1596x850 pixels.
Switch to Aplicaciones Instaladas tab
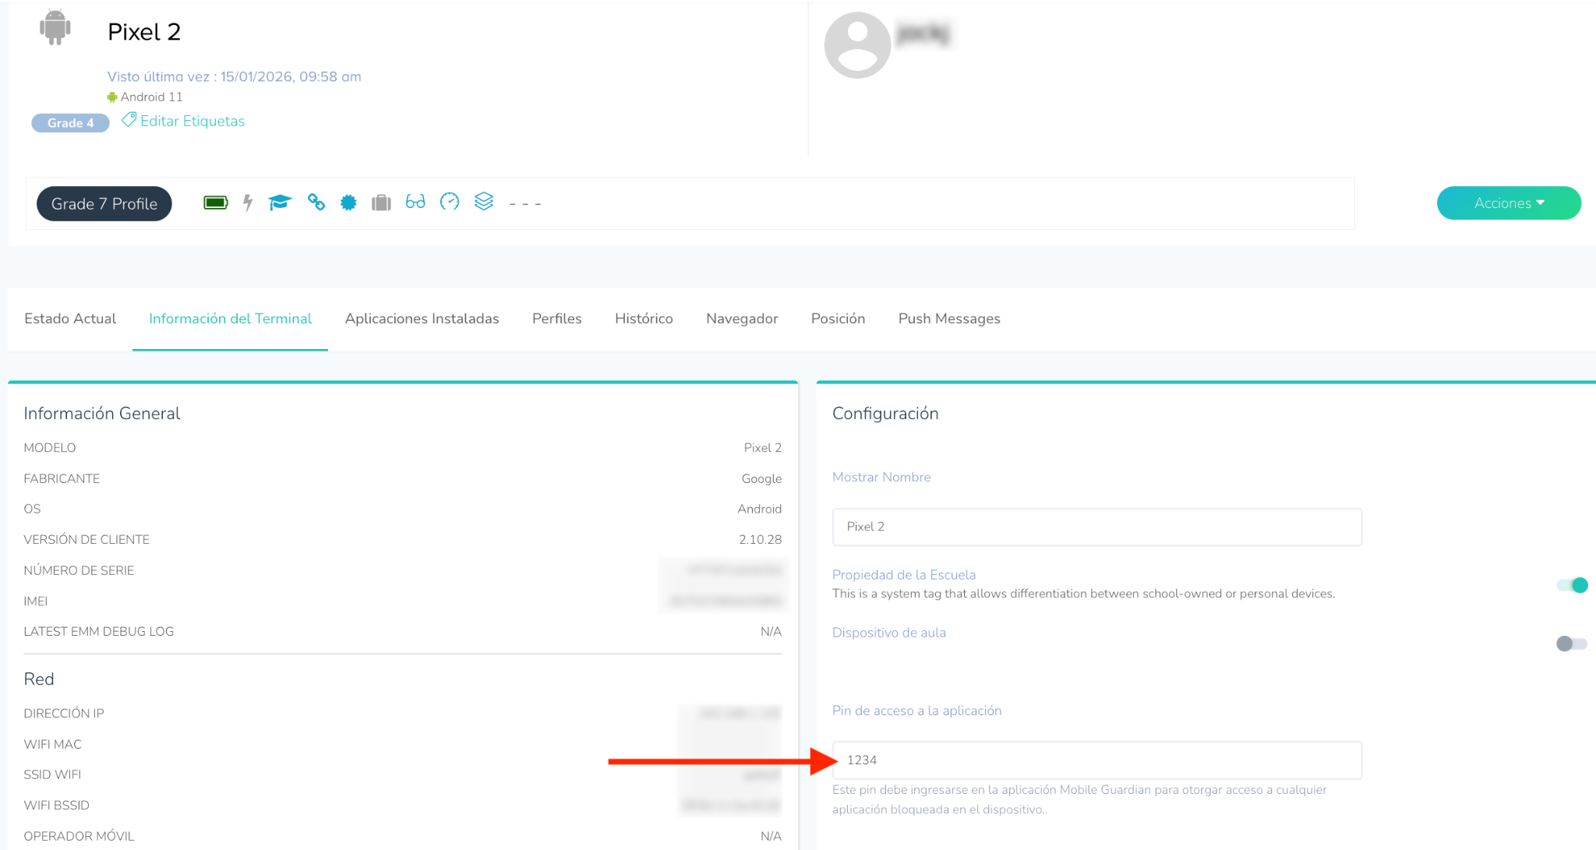[x=422, y=319]
